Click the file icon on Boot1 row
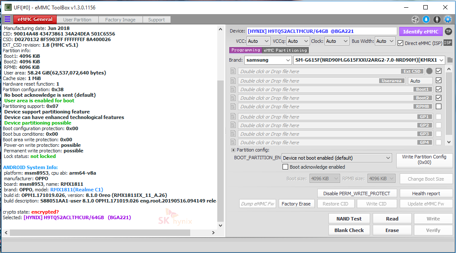Image resolution: width=456 pixels, height=253 pixels. point(233,89)
